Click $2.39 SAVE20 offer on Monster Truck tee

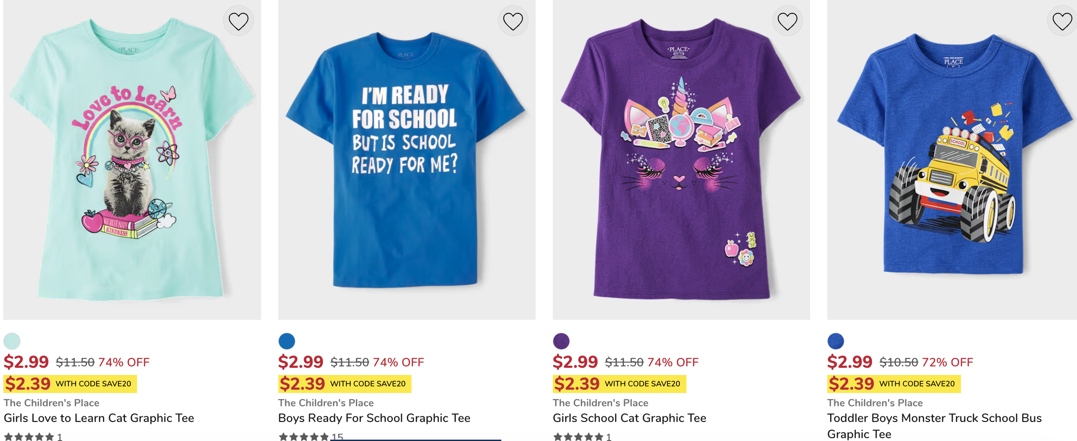click(893, 383)
